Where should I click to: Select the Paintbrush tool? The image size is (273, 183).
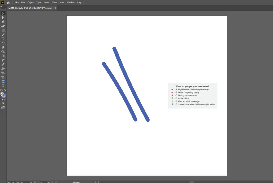3,34
